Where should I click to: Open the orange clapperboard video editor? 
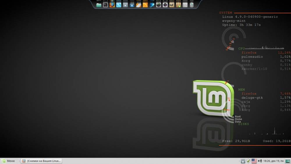tap(139, 5)
